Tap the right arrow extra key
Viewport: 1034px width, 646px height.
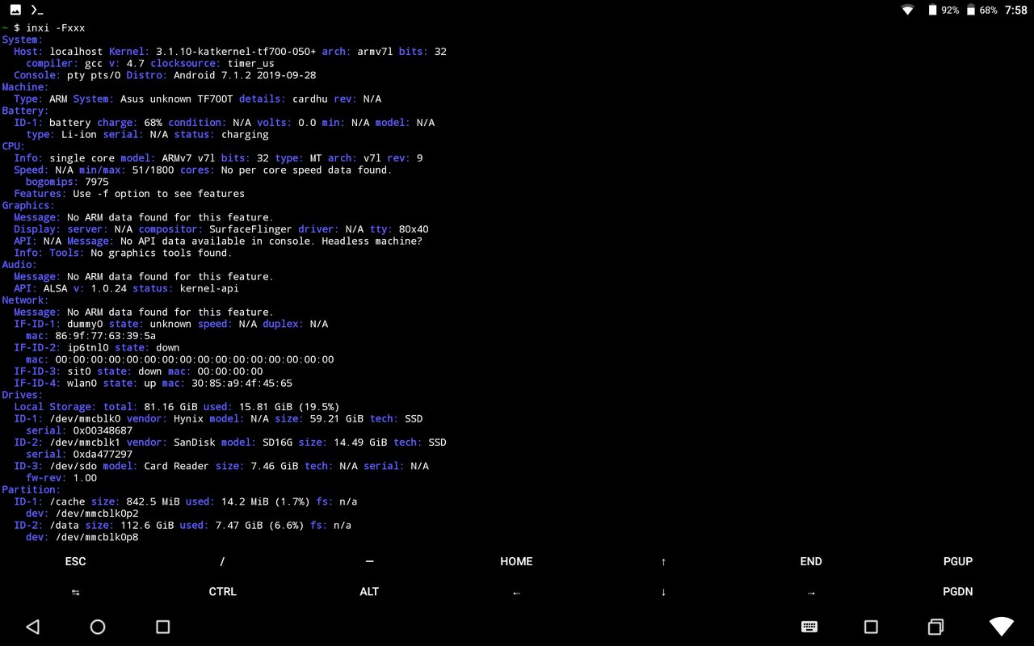tap(811, 593)
